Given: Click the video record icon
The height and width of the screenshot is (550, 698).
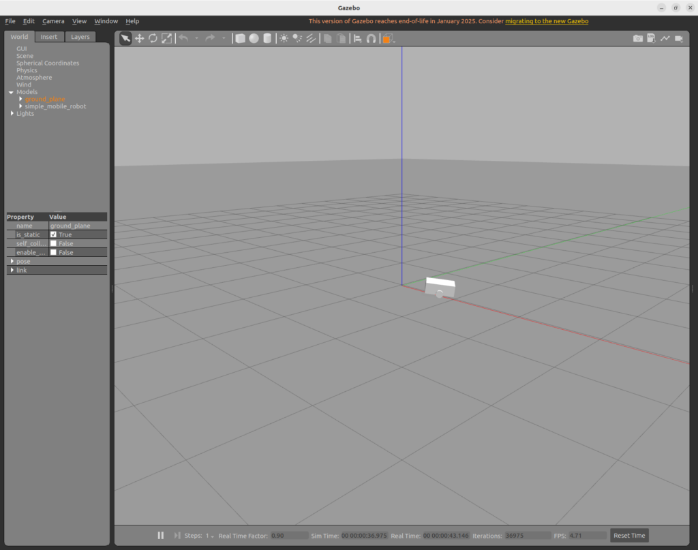Looking at the screenshot, I should point(679,39).
